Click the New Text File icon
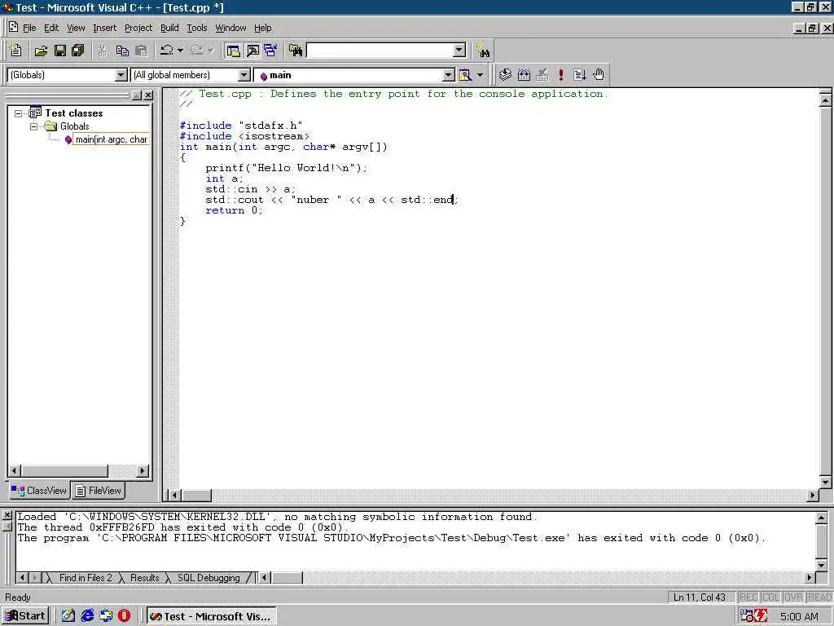The image size is (834, 626). [x=16, y=51]
